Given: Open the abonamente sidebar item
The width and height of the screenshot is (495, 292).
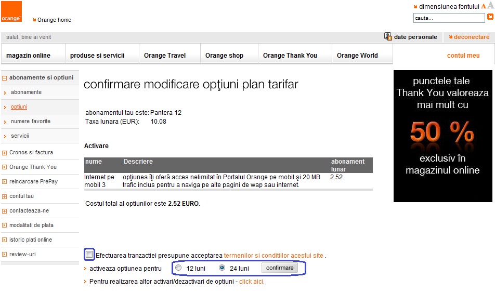Looking at the screenshot, I should [x=26, y=92].
